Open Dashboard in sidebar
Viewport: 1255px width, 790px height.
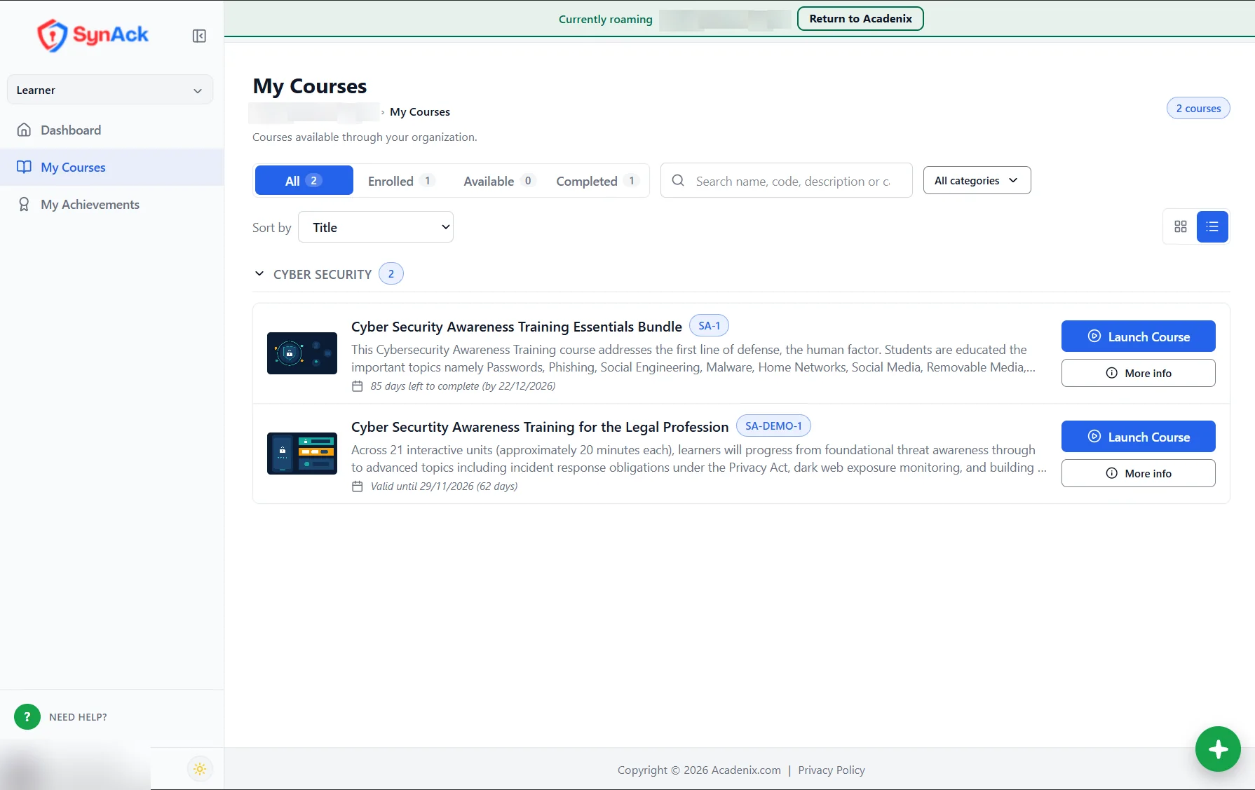112,130
